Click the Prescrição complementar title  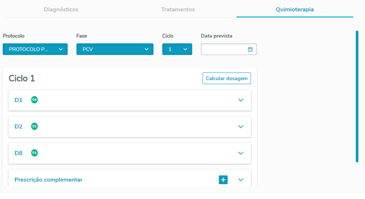(x=48, y=180)
